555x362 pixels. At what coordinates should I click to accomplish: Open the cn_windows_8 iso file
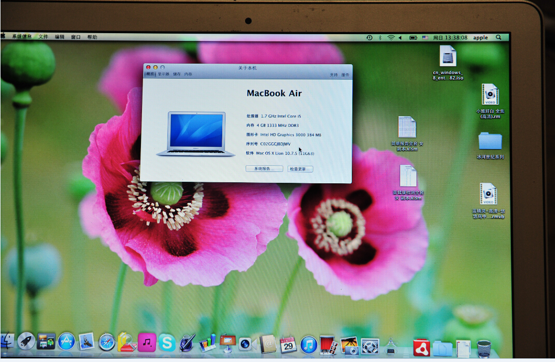pyautogui.click(x=448, y=56)
